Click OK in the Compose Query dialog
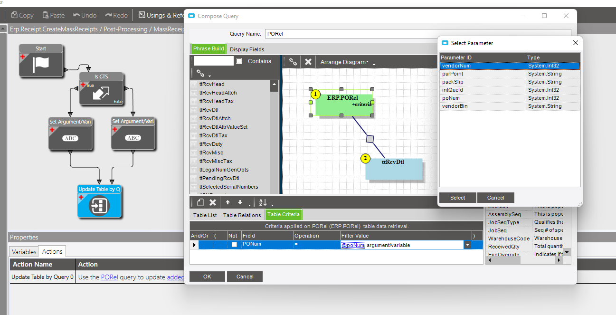This screenshot has width=616, height=315. tap(207, 277)
